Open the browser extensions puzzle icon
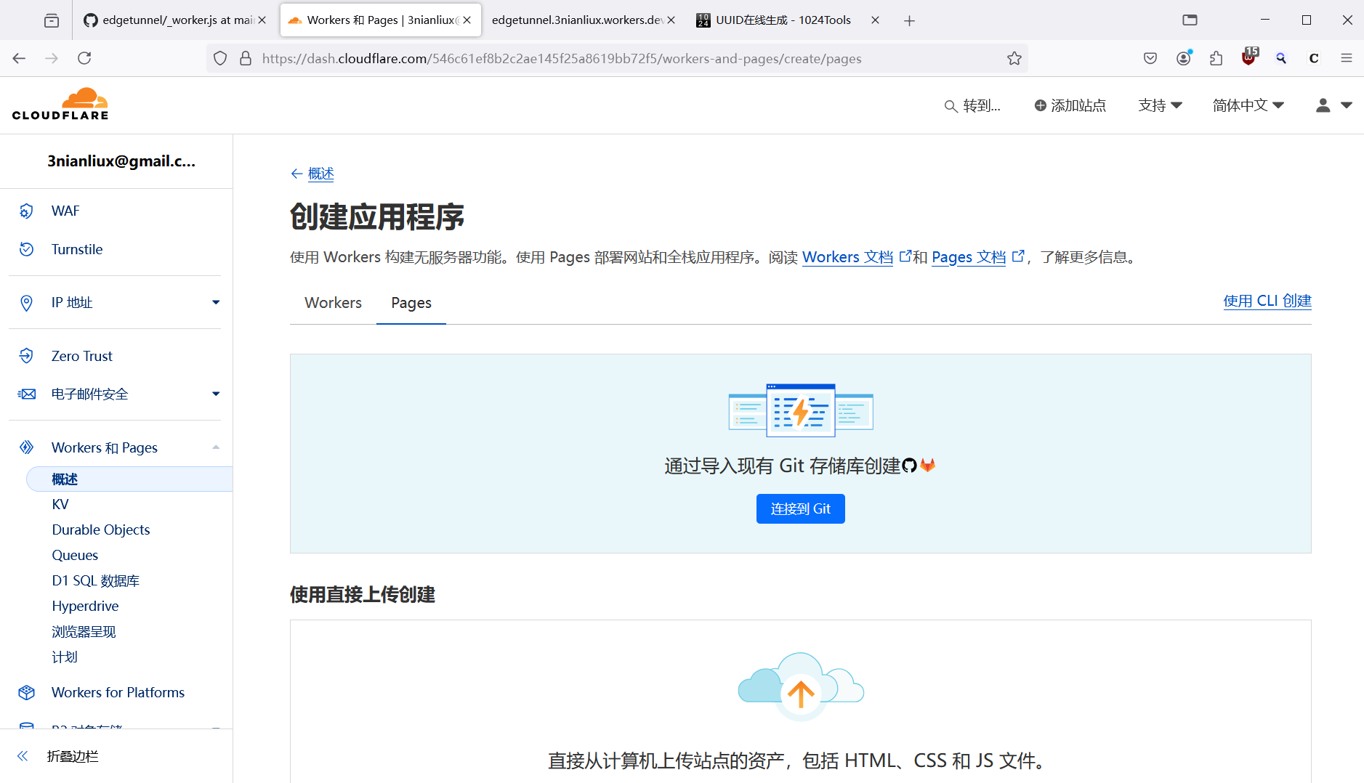Viewport: 1364px width, 783px height. (x=1216, y=58)
